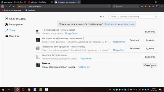This screenshot has height=92, width=164.
Task: Open Получить доп... in the sidebar
Action: [x=16, y=19]
